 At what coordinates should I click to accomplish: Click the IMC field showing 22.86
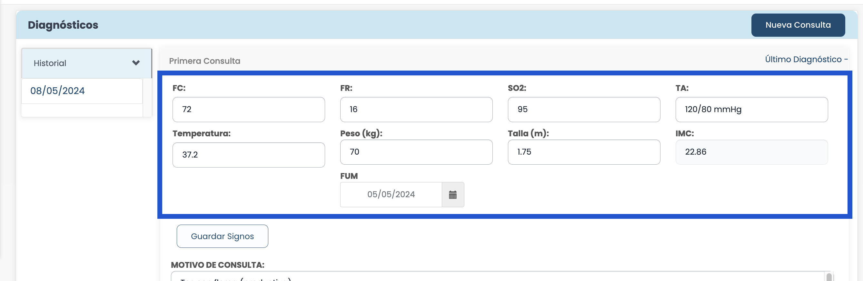751,152
